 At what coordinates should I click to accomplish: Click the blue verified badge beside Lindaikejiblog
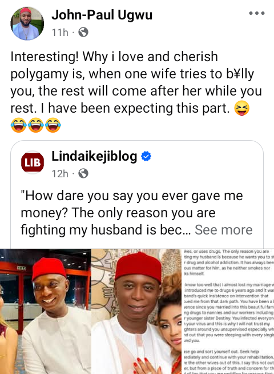[146, 157]
